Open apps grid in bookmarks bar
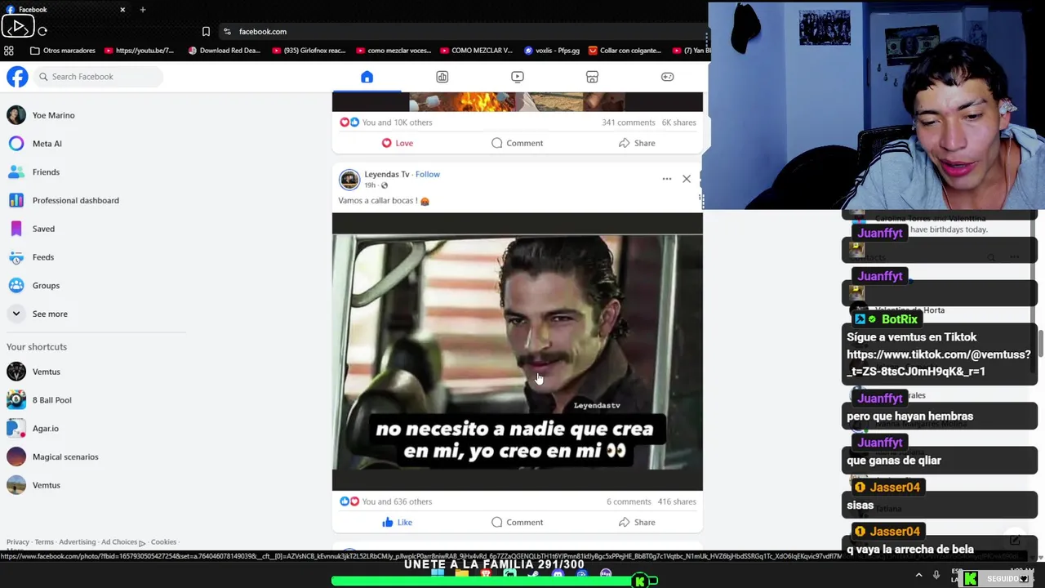The height and width of the screenshot is (588, 1045). click(9, 51)
